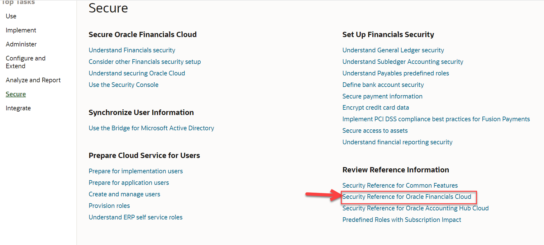Open Configure and Extend section
This screenshot has width=544, height=245.
click(26, 62)
